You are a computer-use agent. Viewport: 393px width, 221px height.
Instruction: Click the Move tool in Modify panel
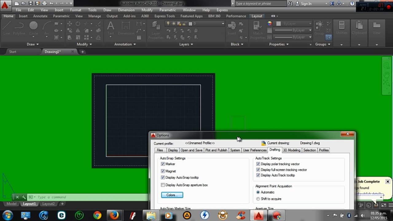coord(70,24)
